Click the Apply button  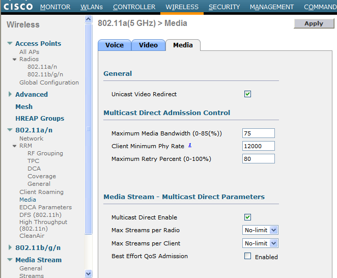coord(314,23)
